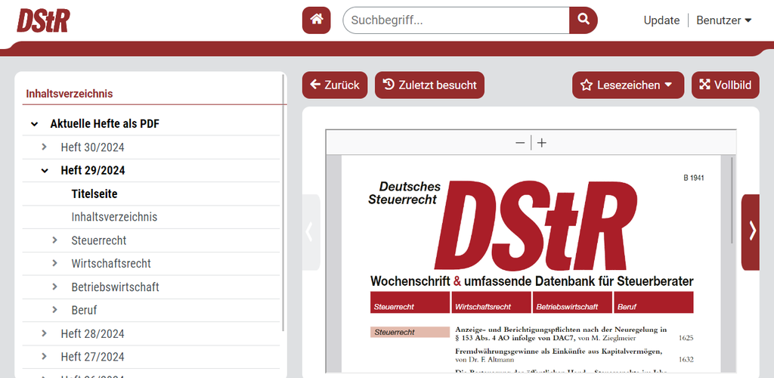The width and height of the screenshot is (774, 378).
Task: Switch to Vollbild fullscreen mode
Action: click(725, 85)
